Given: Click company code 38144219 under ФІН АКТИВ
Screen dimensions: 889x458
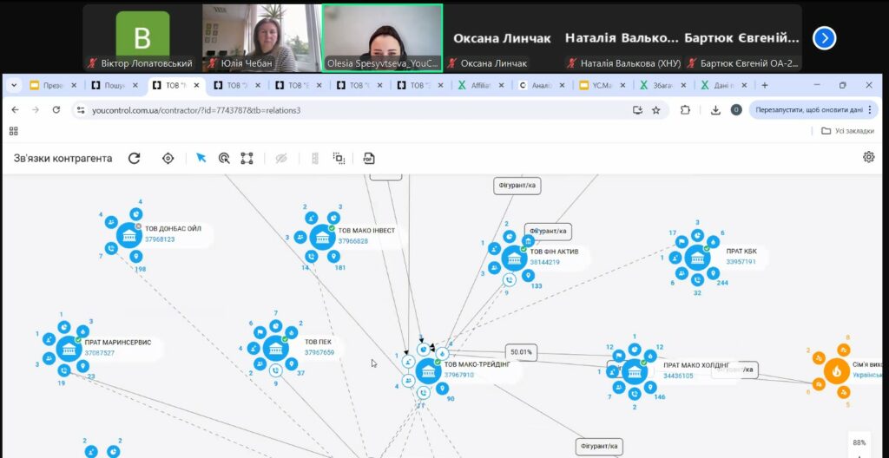Looking at the screenshot, I should (545, 263).
